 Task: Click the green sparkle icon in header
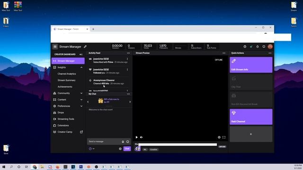click(251, 47)
